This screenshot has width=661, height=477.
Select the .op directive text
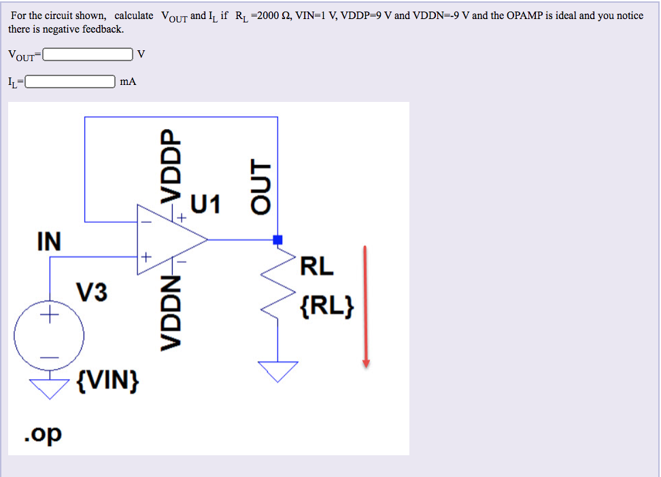(x=41, y=433)
